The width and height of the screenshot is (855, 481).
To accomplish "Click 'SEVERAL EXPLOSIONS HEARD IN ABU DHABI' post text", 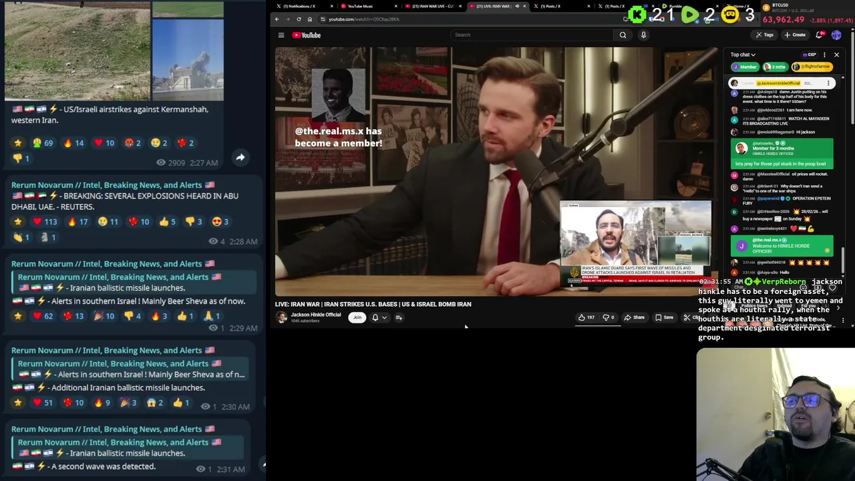I will pos(125,201).
